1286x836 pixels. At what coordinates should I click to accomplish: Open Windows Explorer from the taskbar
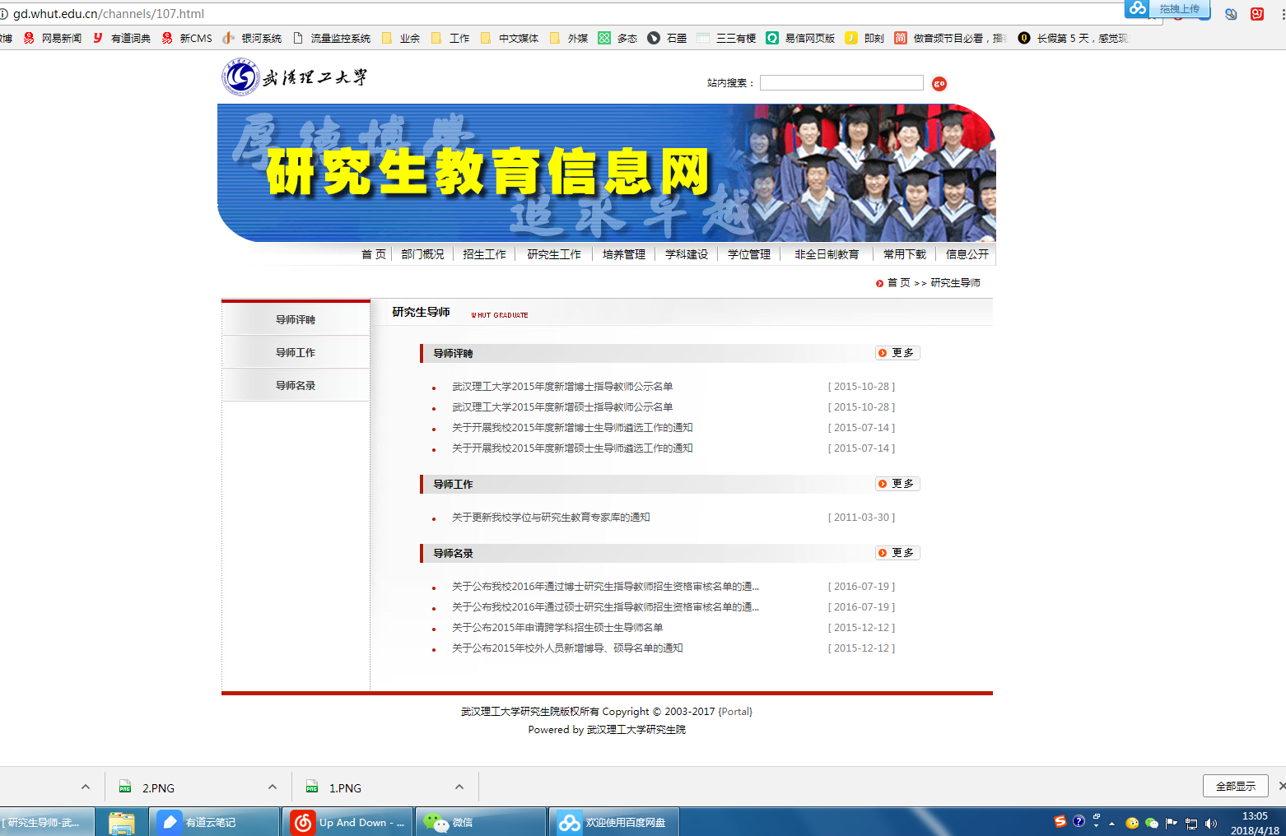(122, 822)
